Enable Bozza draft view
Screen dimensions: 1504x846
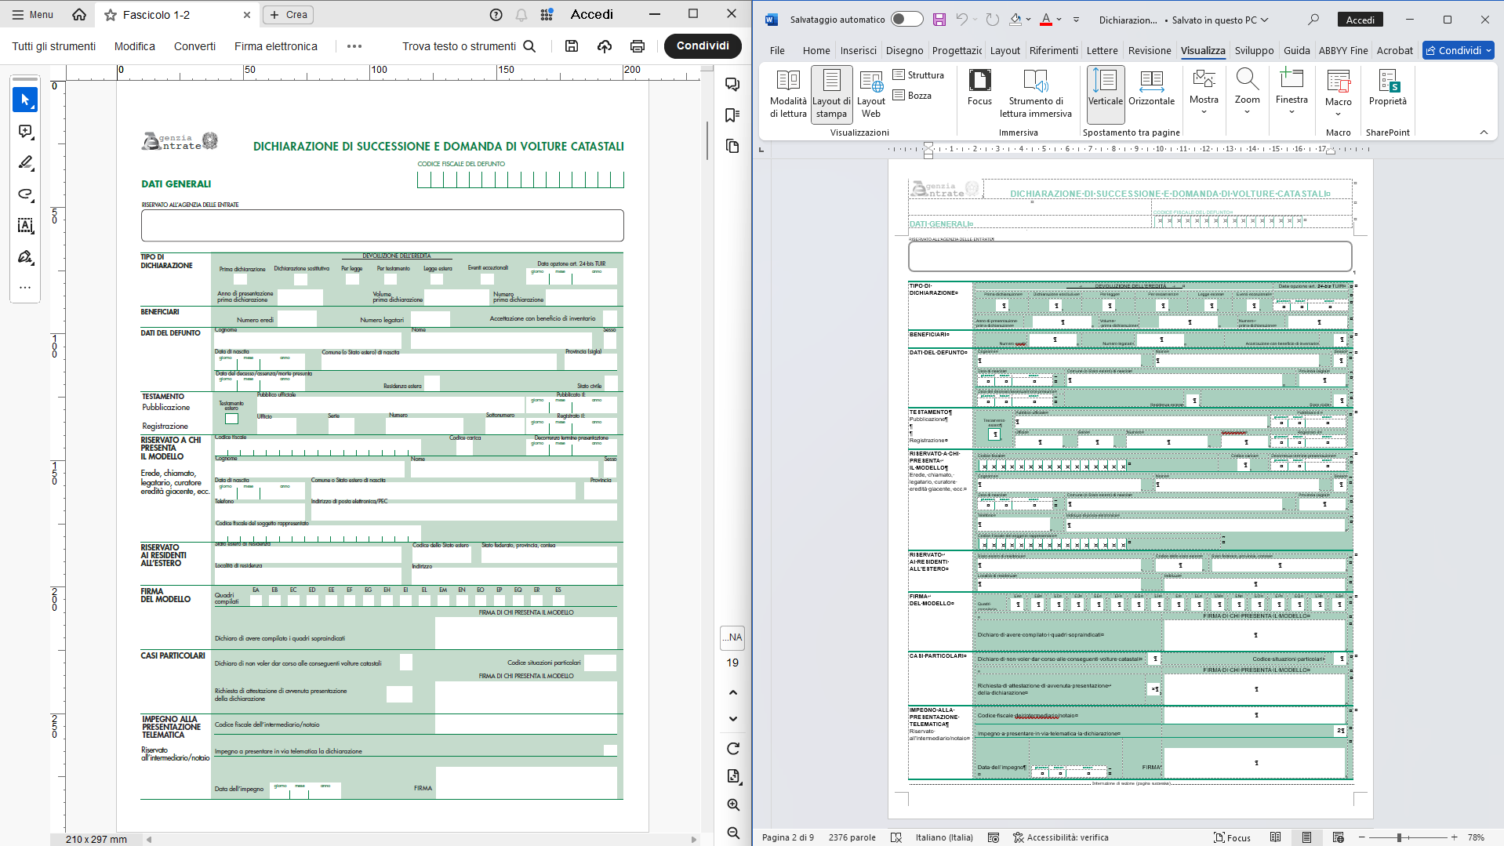tap(912, 96)
